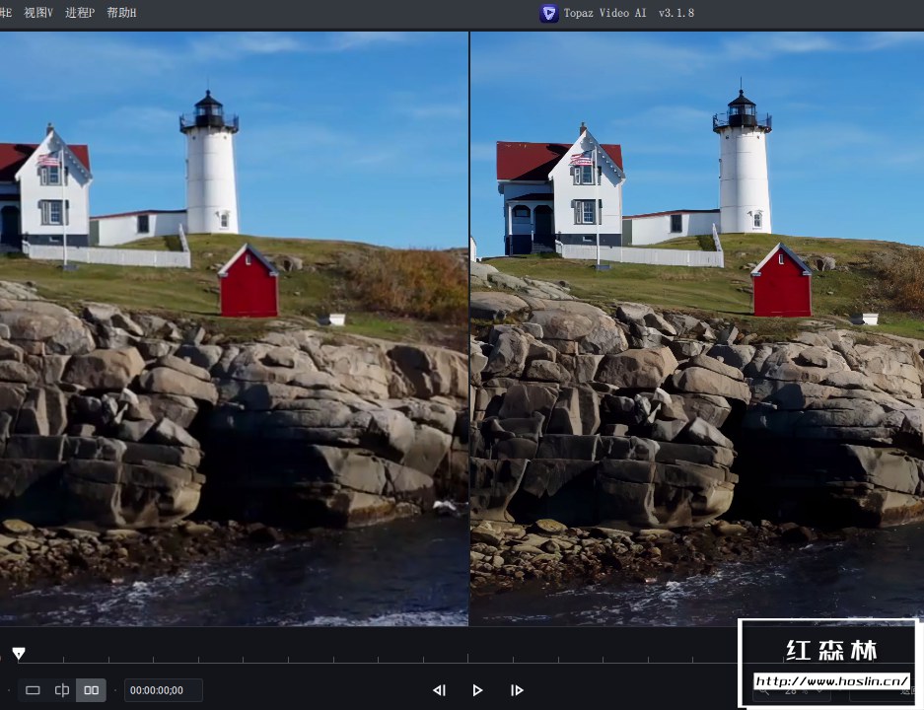
Task: Switch to split-view comparison mode
Action: click(x=62, y=690)
